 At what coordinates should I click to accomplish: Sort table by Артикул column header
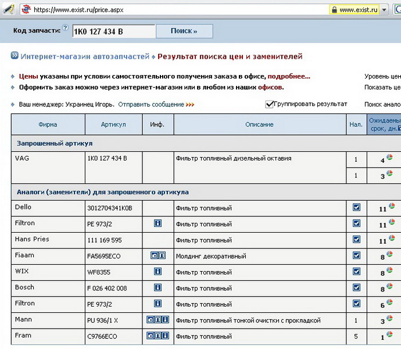[113, 124]
